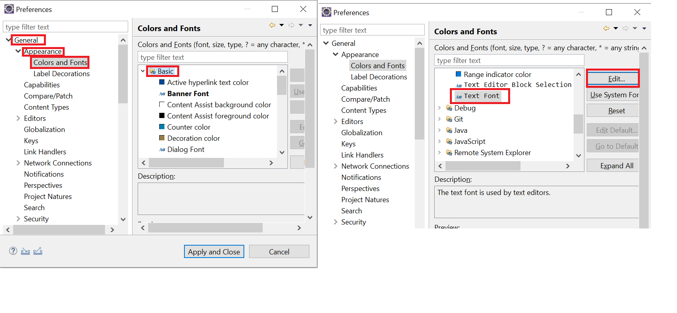Click the left window's Colors and Fonts filter field
This screenshot has height=313, width=677.
(212, 57)
